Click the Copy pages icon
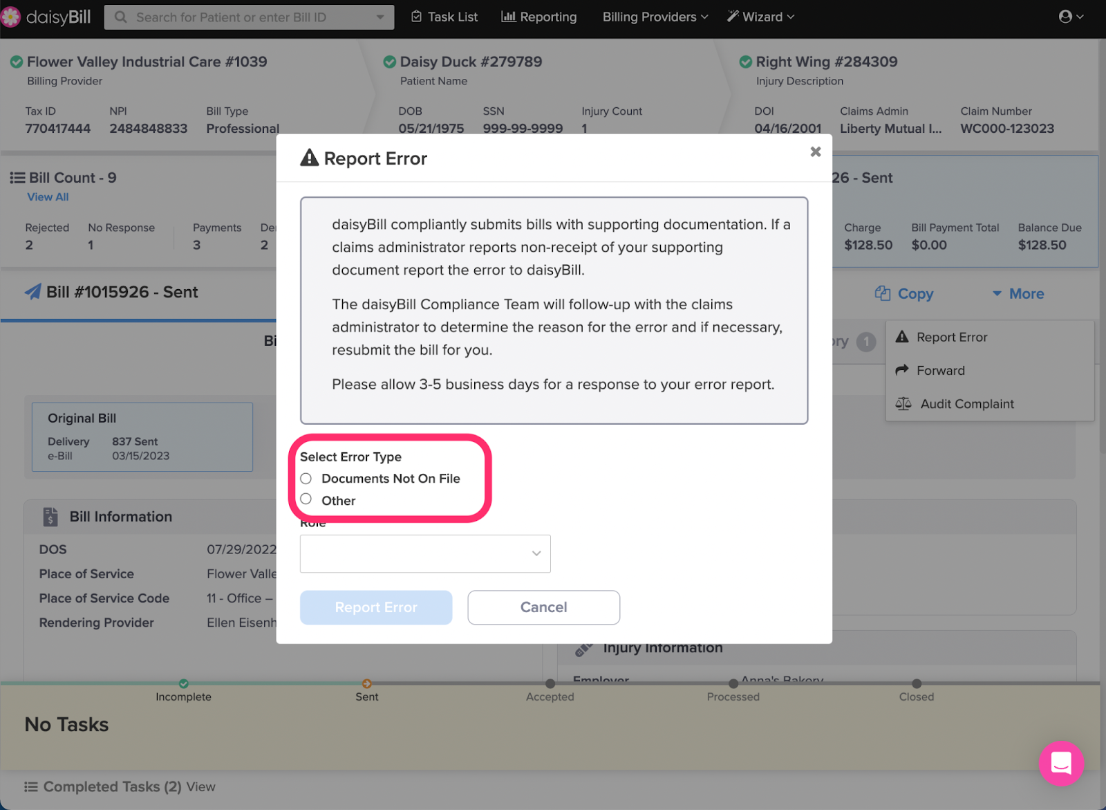The width and height of the screenshot is (1106, 810). click(x=883, y=293)
